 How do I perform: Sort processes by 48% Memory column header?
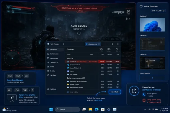[109, 50]
